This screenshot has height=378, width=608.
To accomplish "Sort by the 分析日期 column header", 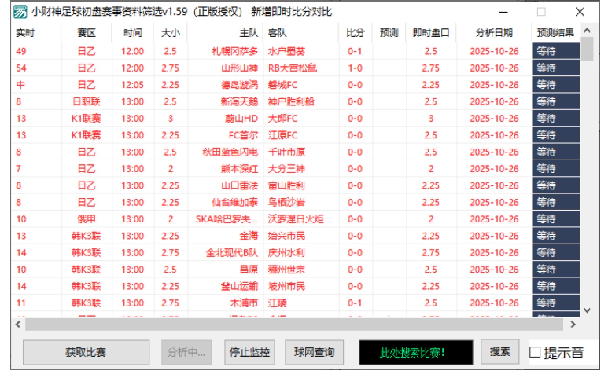I will [493, 33].
